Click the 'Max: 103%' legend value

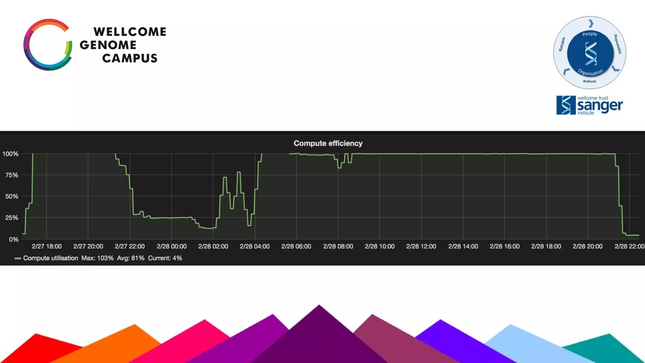[97, 258]
